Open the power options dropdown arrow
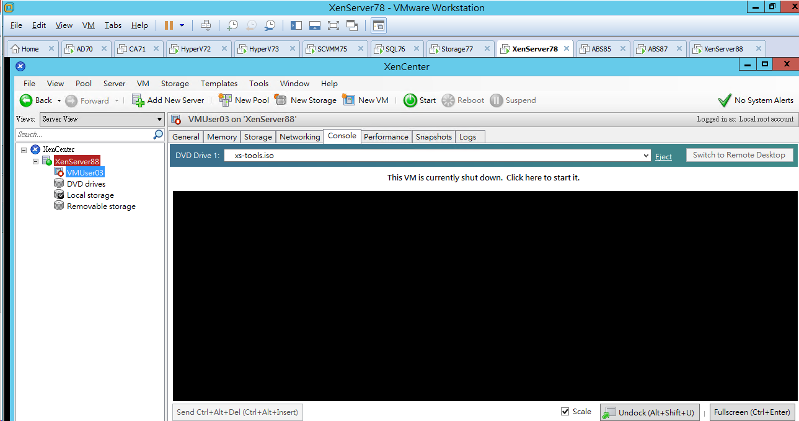The width and height of the screenshot is (799, 421). click(x=182, y=25)
